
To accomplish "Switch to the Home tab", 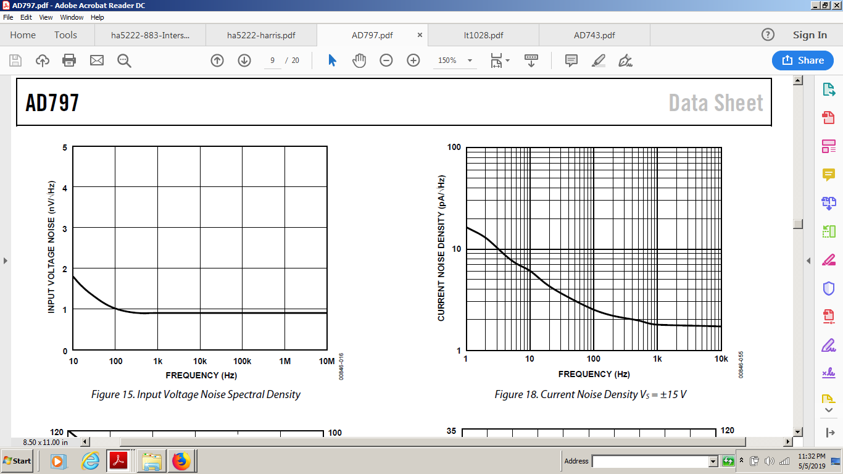I will tap(23, 35).
